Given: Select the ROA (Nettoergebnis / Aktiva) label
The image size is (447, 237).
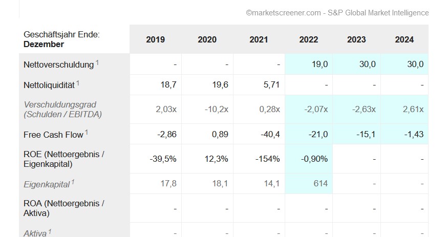Looking at the screenshot, I should [x=63, y=208].
